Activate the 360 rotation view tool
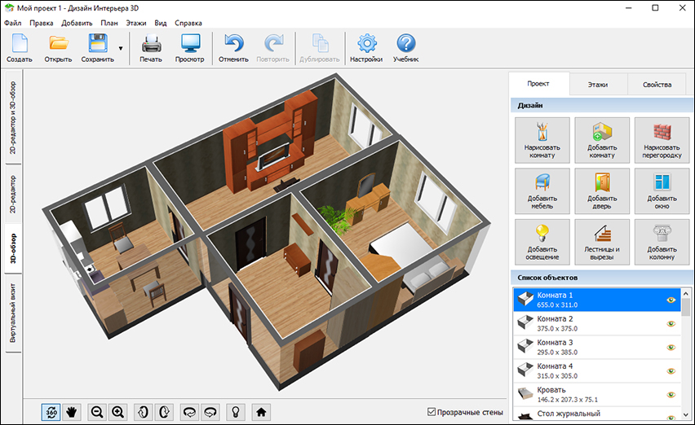The height and width of the screenshot is (425, 695). pos(51,411)
